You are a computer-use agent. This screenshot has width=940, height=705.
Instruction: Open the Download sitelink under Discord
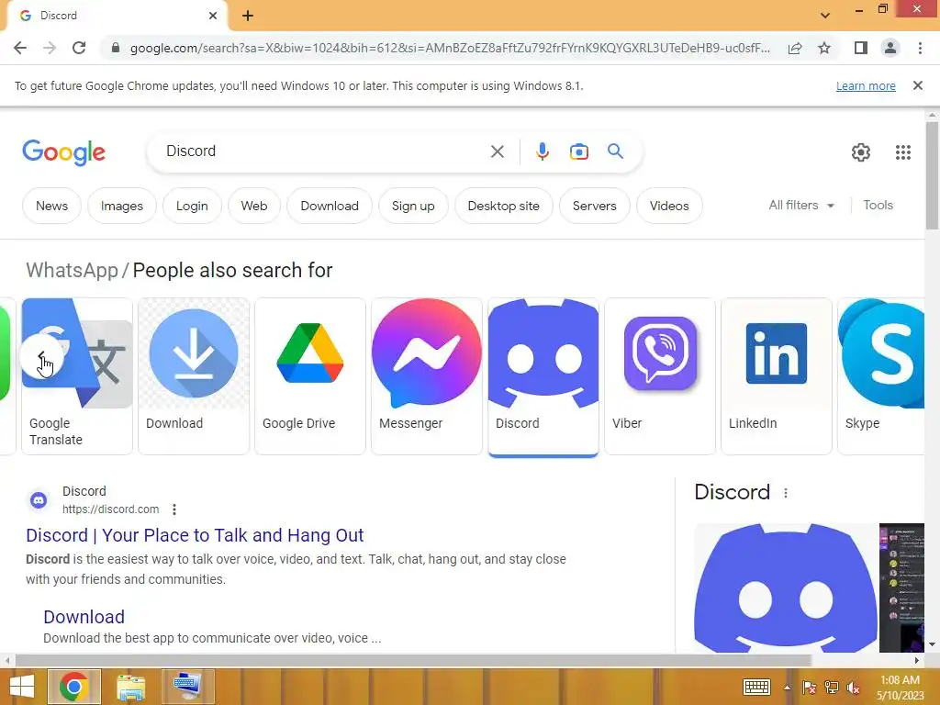click(84, 617)
